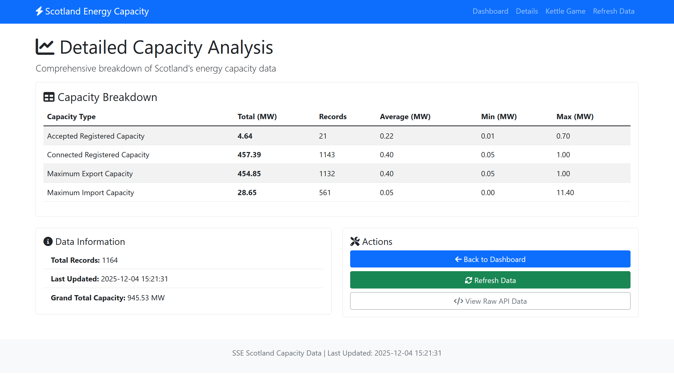The height and width of the screenshot is (379, 674).
Task: Click the left arrow icon on the Back to Dashboard button
Action: (x=458, y=259)
